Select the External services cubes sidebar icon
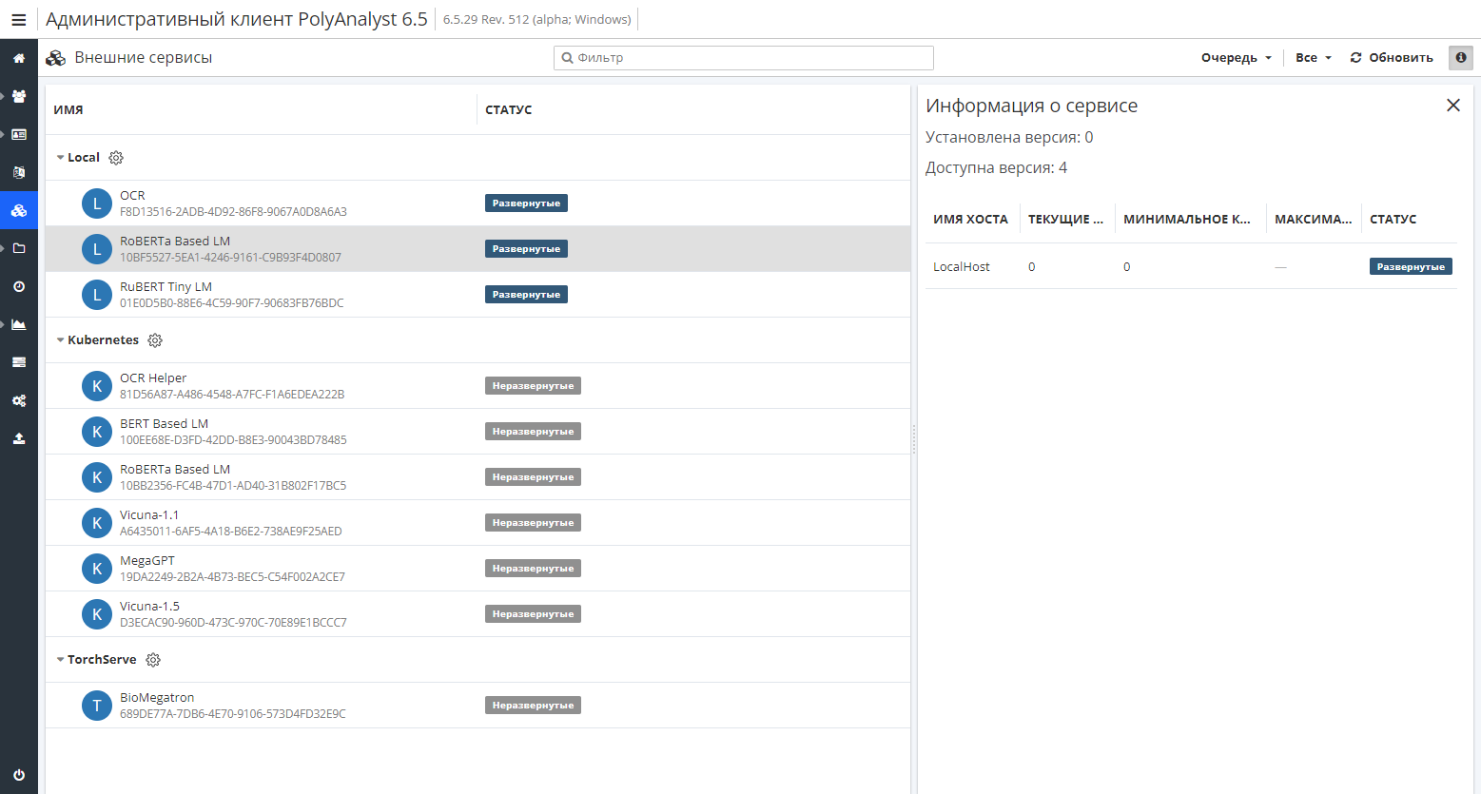This screenshot has width=1481, height=794. click(19, 210)
